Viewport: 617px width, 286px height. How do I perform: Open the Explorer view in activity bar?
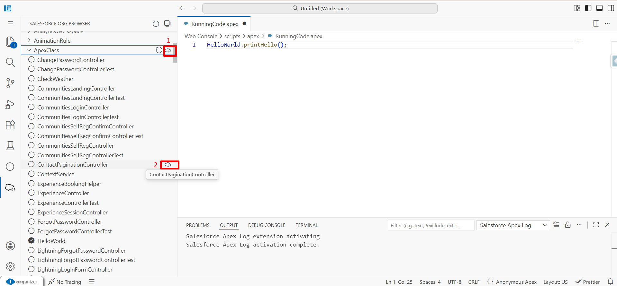click(10, 42)
